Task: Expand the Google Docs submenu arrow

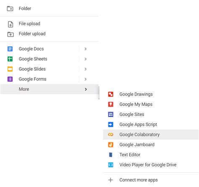Action: (x=86, y=49)
